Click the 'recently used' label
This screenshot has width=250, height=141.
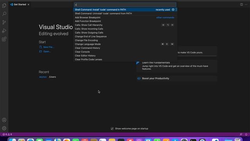click(x=163, y=9)
